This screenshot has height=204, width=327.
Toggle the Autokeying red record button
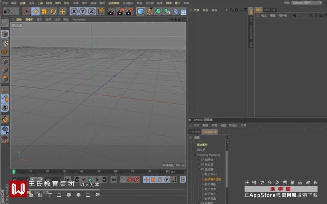pyautogui.click(x=129, y=180)
